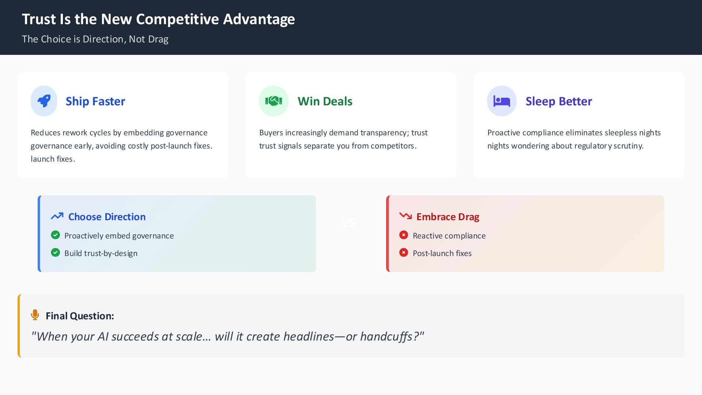702x395 pixels.
Task: Click the downward trend arrow icon
Action: click(405, 216)
